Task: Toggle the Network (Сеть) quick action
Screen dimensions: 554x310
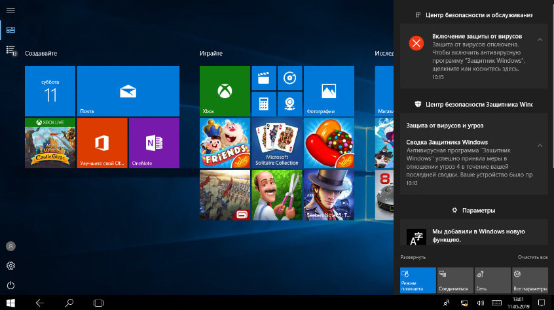Action: [x=492, y=280]
